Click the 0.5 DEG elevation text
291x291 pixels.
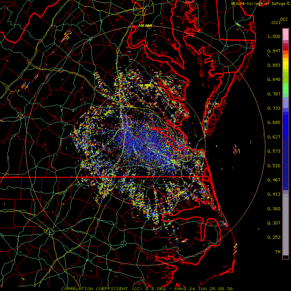(156, 289)
